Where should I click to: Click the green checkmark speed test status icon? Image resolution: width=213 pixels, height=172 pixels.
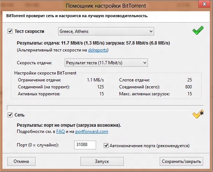point(198,30)
